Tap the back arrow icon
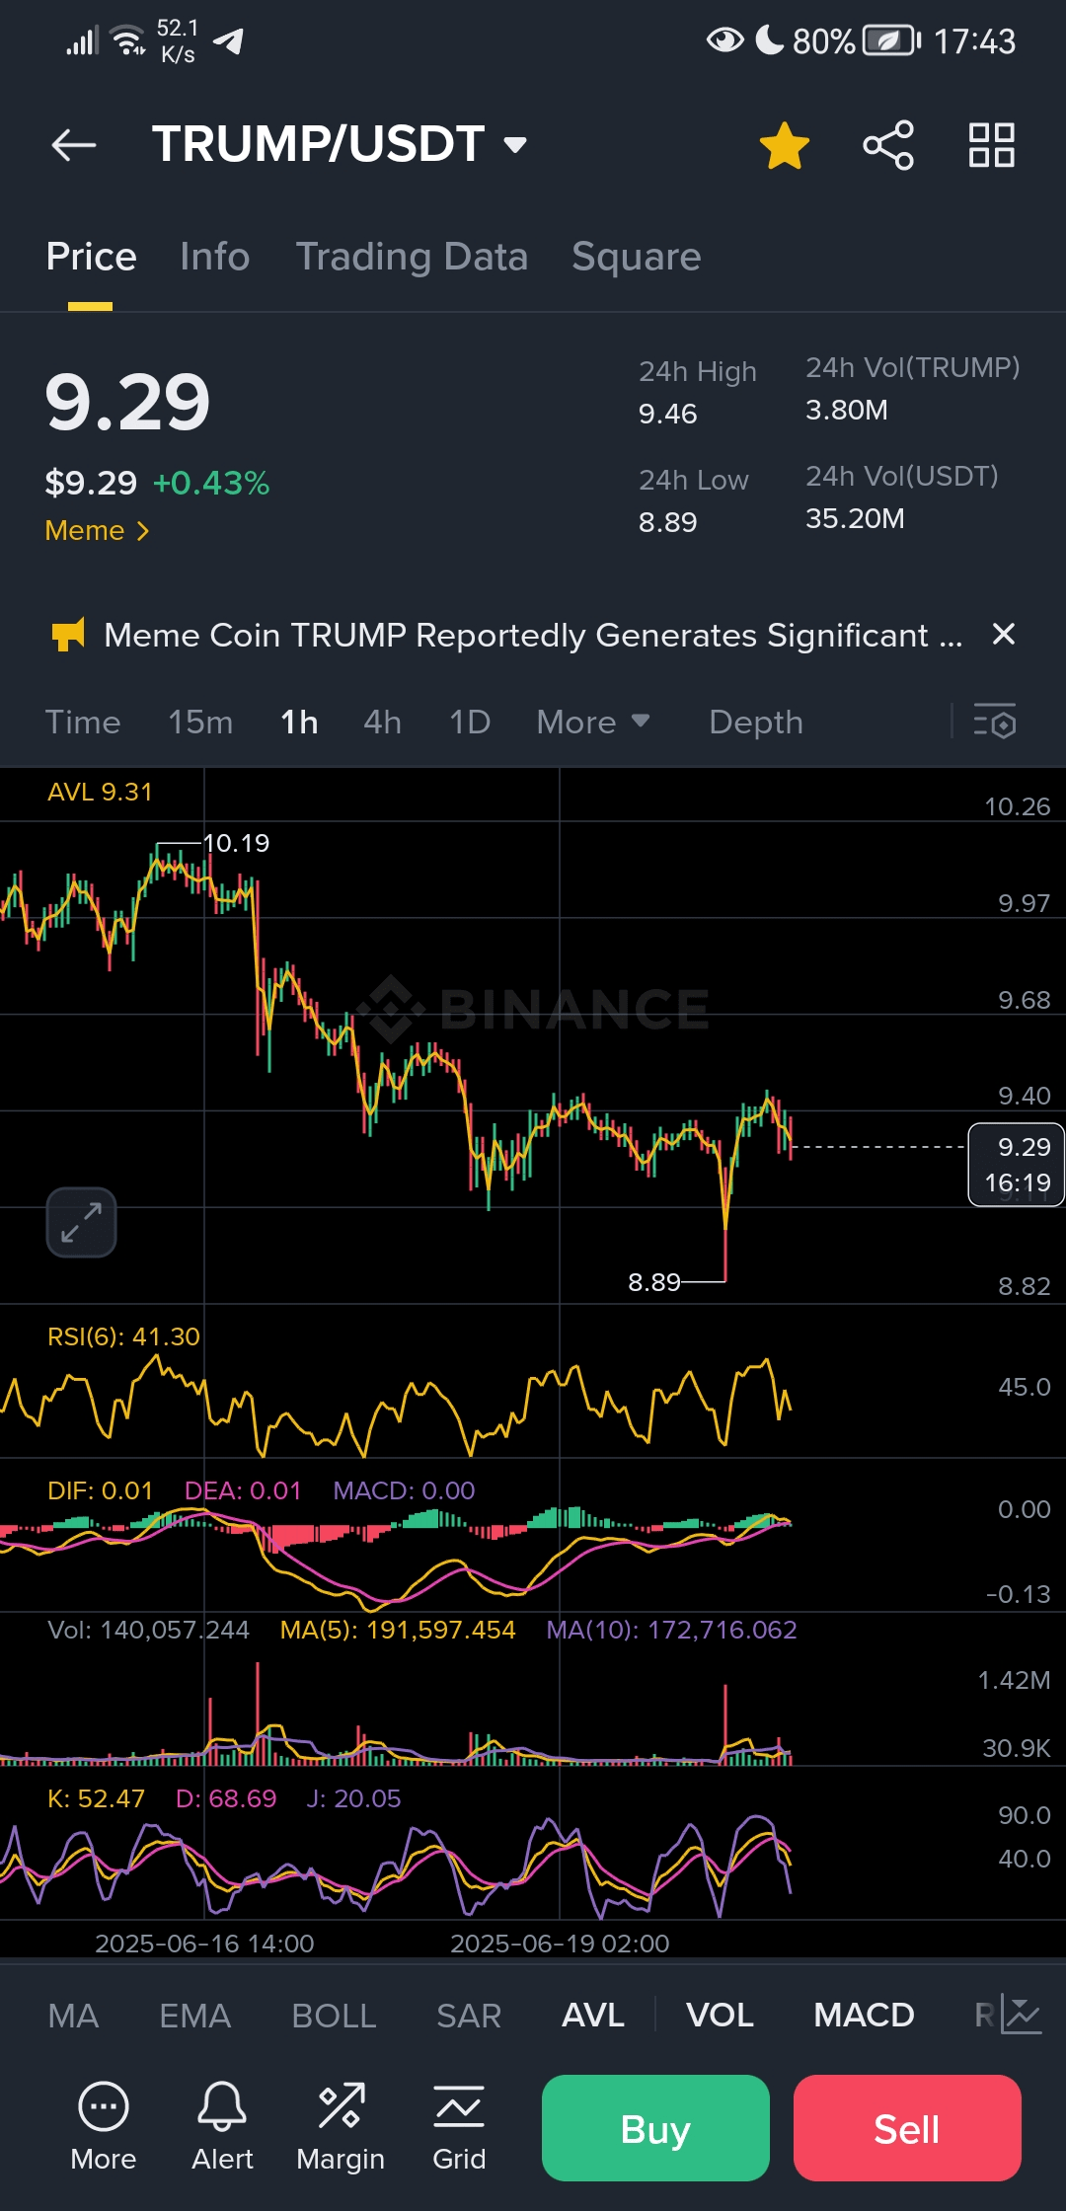This screenshot has height=2211, width=1066. (74, 145)
